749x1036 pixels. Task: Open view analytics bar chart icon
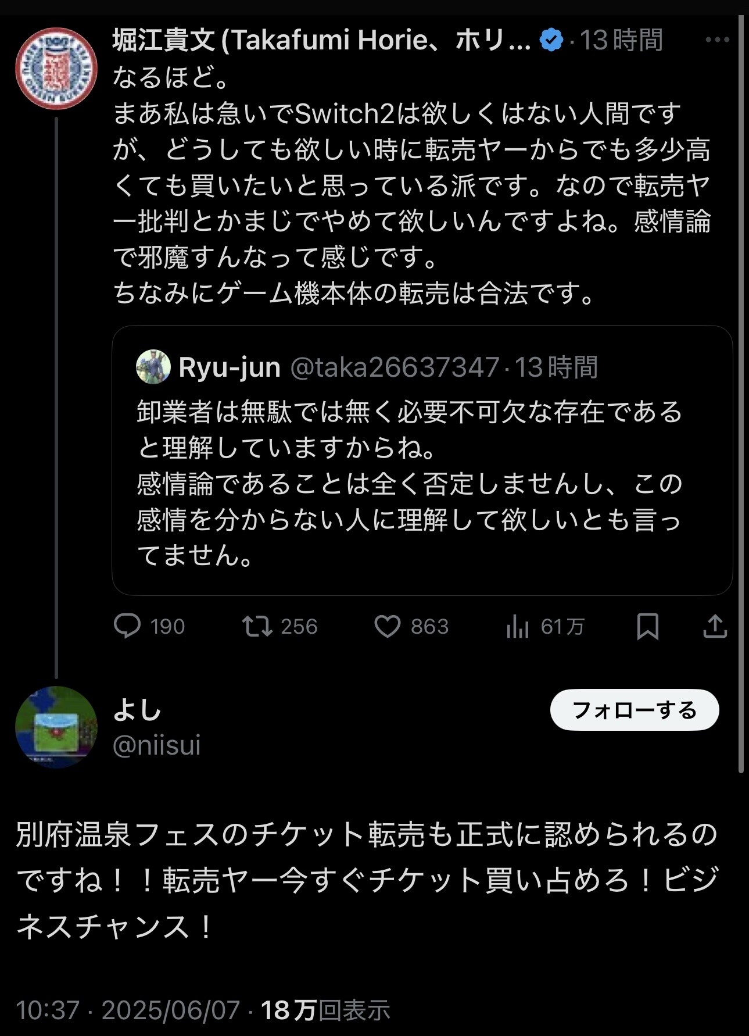[x=517, y=627]
